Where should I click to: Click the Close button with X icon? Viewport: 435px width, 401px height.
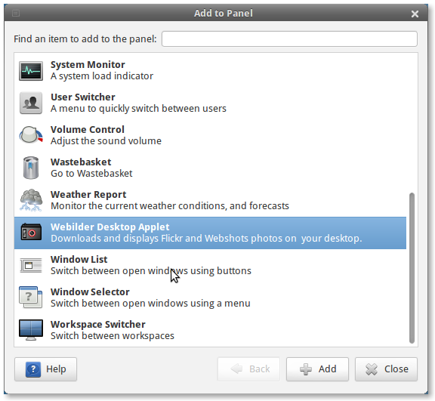coord(386,369)
